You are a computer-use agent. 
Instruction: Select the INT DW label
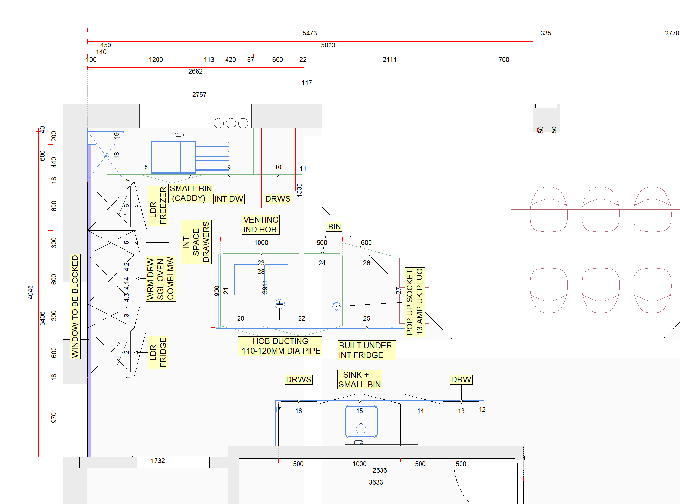pos(229,199)
